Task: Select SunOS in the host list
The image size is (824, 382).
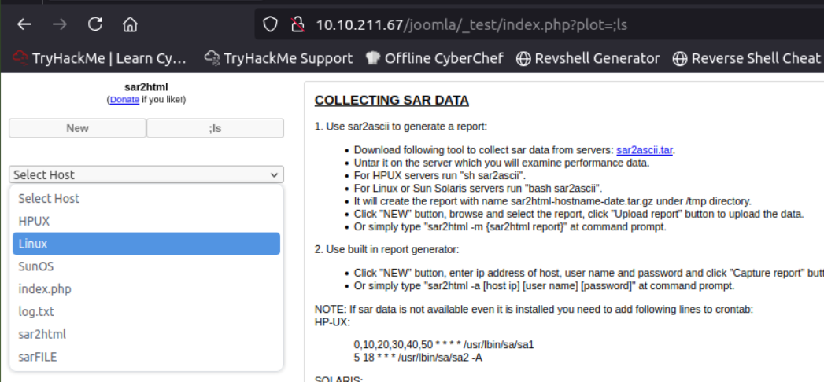Action: coord(36,266)
